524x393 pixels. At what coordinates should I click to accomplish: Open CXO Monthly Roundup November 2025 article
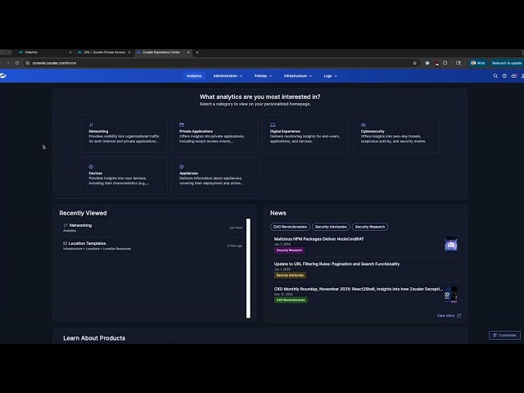coord(359,289)
